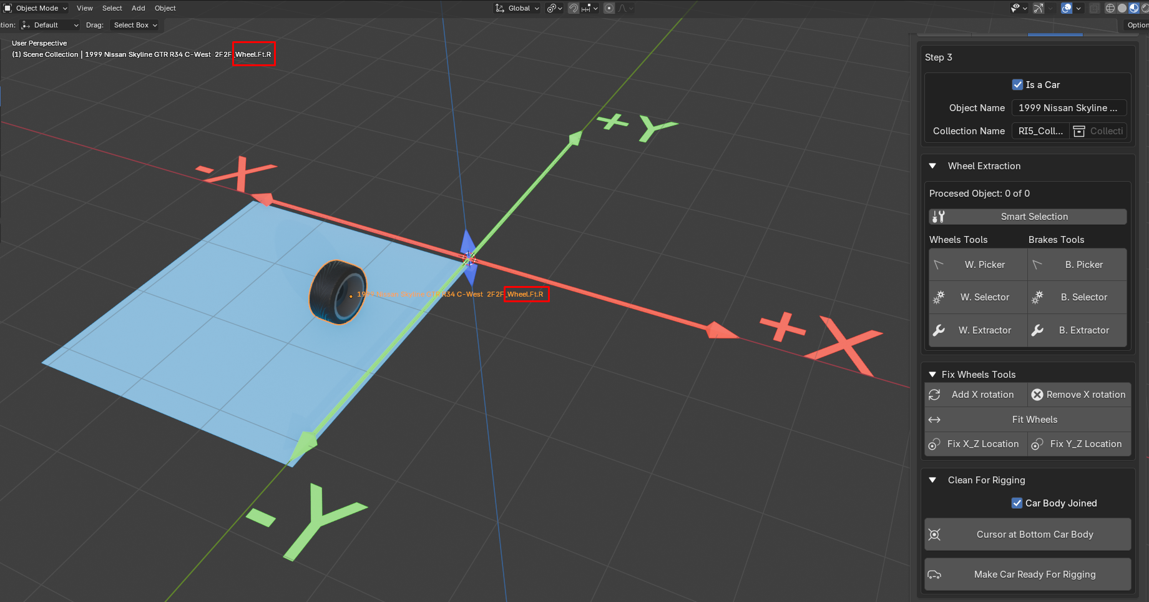Viewport: 1149px width, 602px height.
Task: Switch to wireframe viewport shading
Action: click(1110, 8)
